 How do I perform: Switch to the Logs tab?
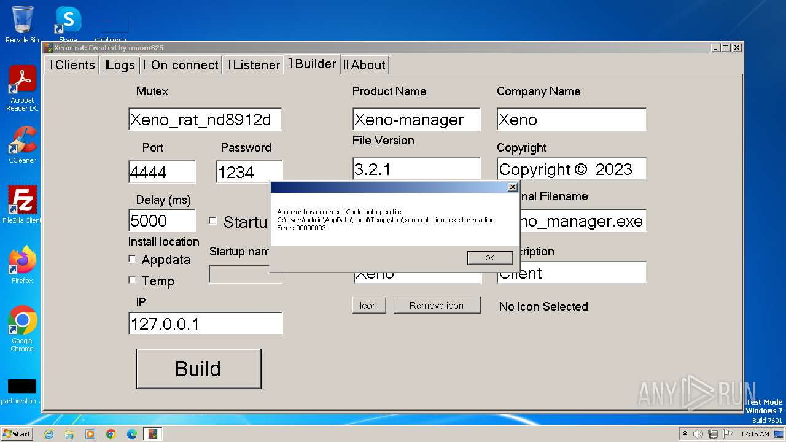pyautogui.click(x=119, y=65)
